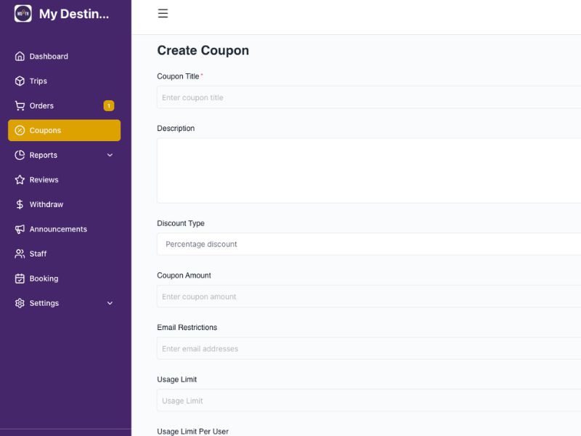This screenshot has height=436, width=581.
Task: Navigate to the Withdraw page
Action: point(64,204)
